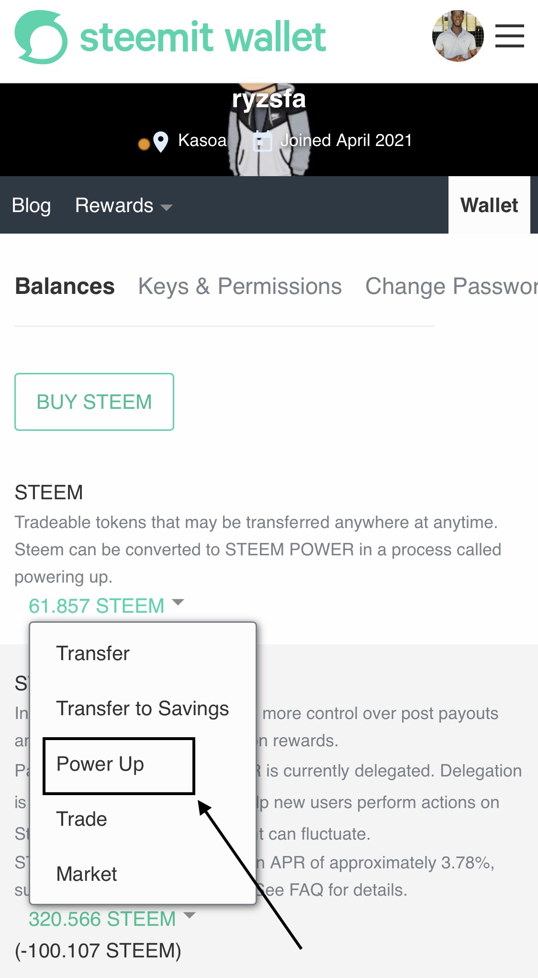
Task: Open the hamburger menu icon
Action: click(509, 36)
